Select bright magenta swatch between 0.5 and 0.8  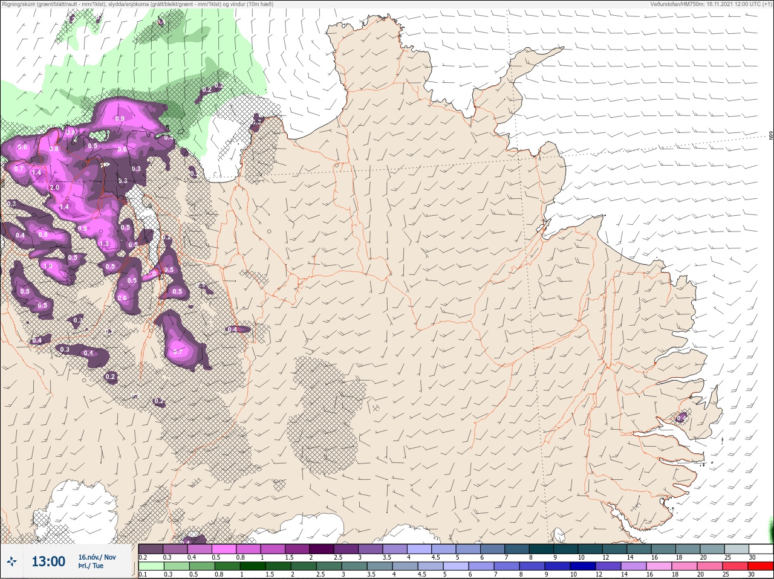[x=224, y=549]
